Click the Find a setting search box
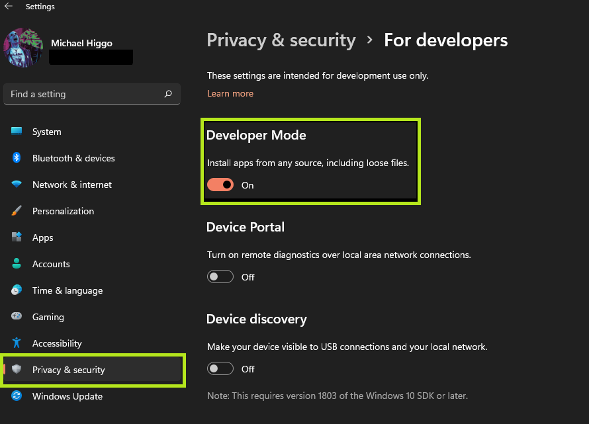 (86, 94)
